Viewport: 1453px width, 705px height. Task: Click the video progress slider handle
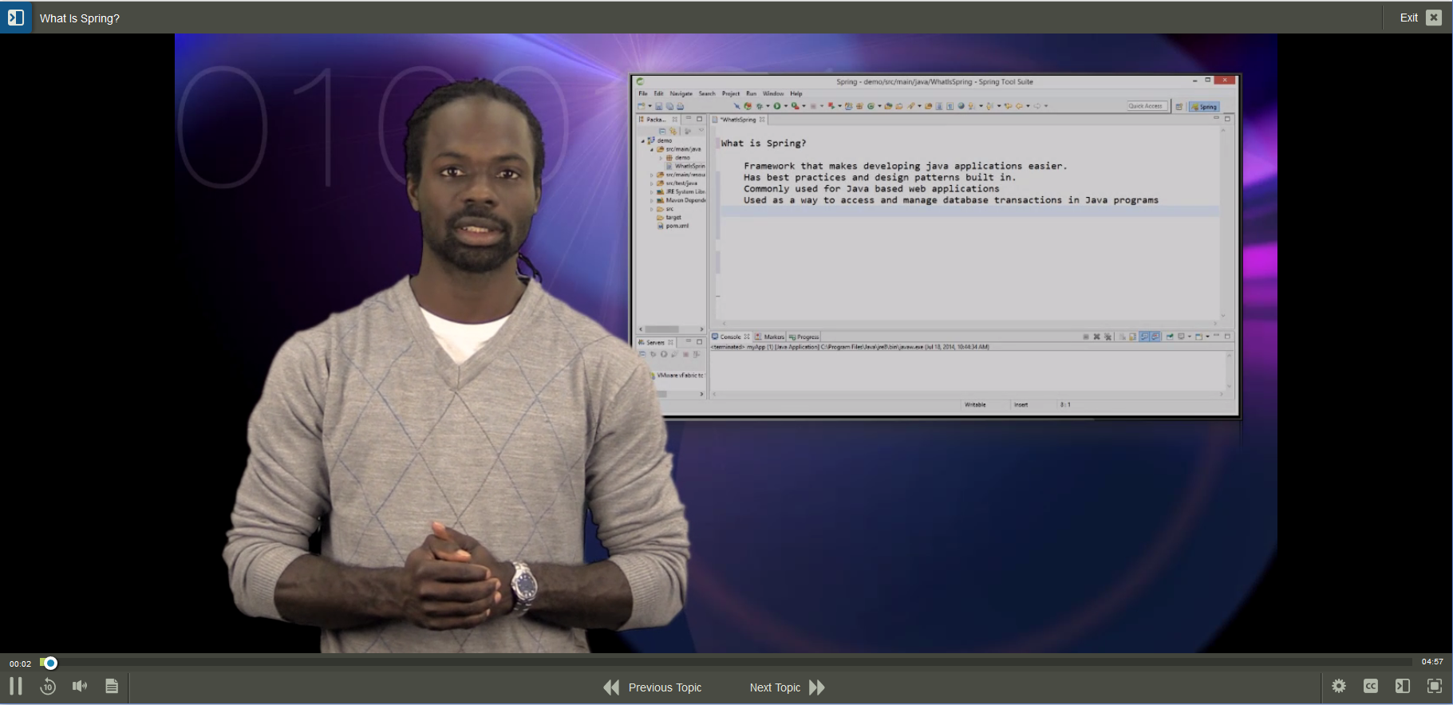(x=50, y=663)
